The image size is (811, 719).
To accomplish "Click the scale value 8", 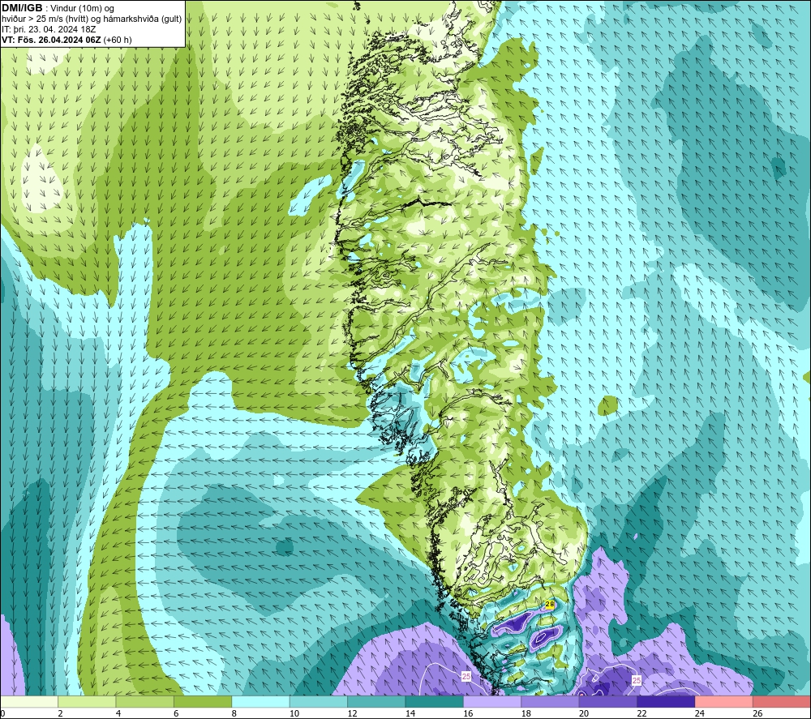I will (x=234, y=713).
